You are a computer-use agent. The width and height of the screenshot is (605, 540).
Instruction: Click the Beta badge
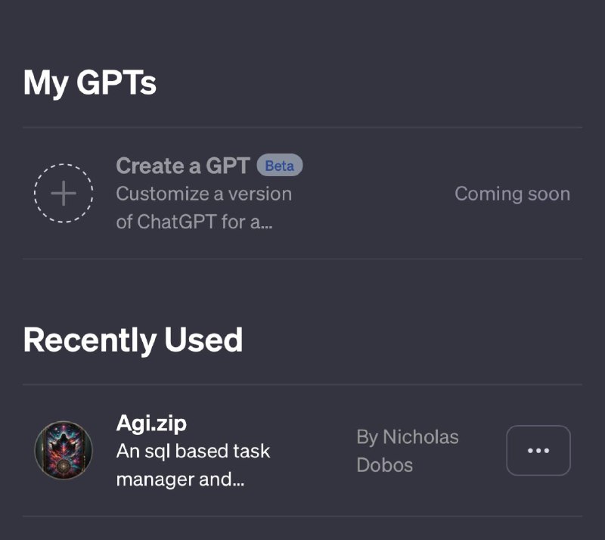point(279,166)
